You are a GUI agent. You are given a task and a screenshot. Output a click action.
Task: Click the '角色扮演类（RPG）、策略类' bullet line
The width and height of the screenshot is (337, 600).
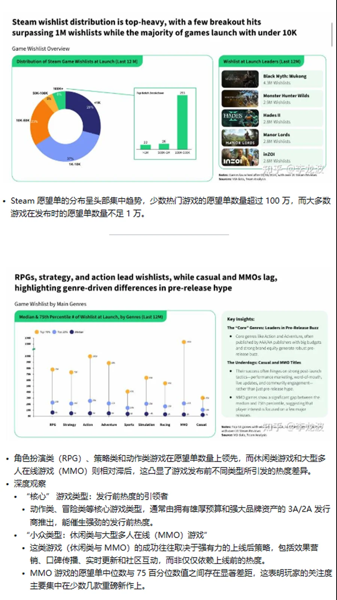coord(170,465)
